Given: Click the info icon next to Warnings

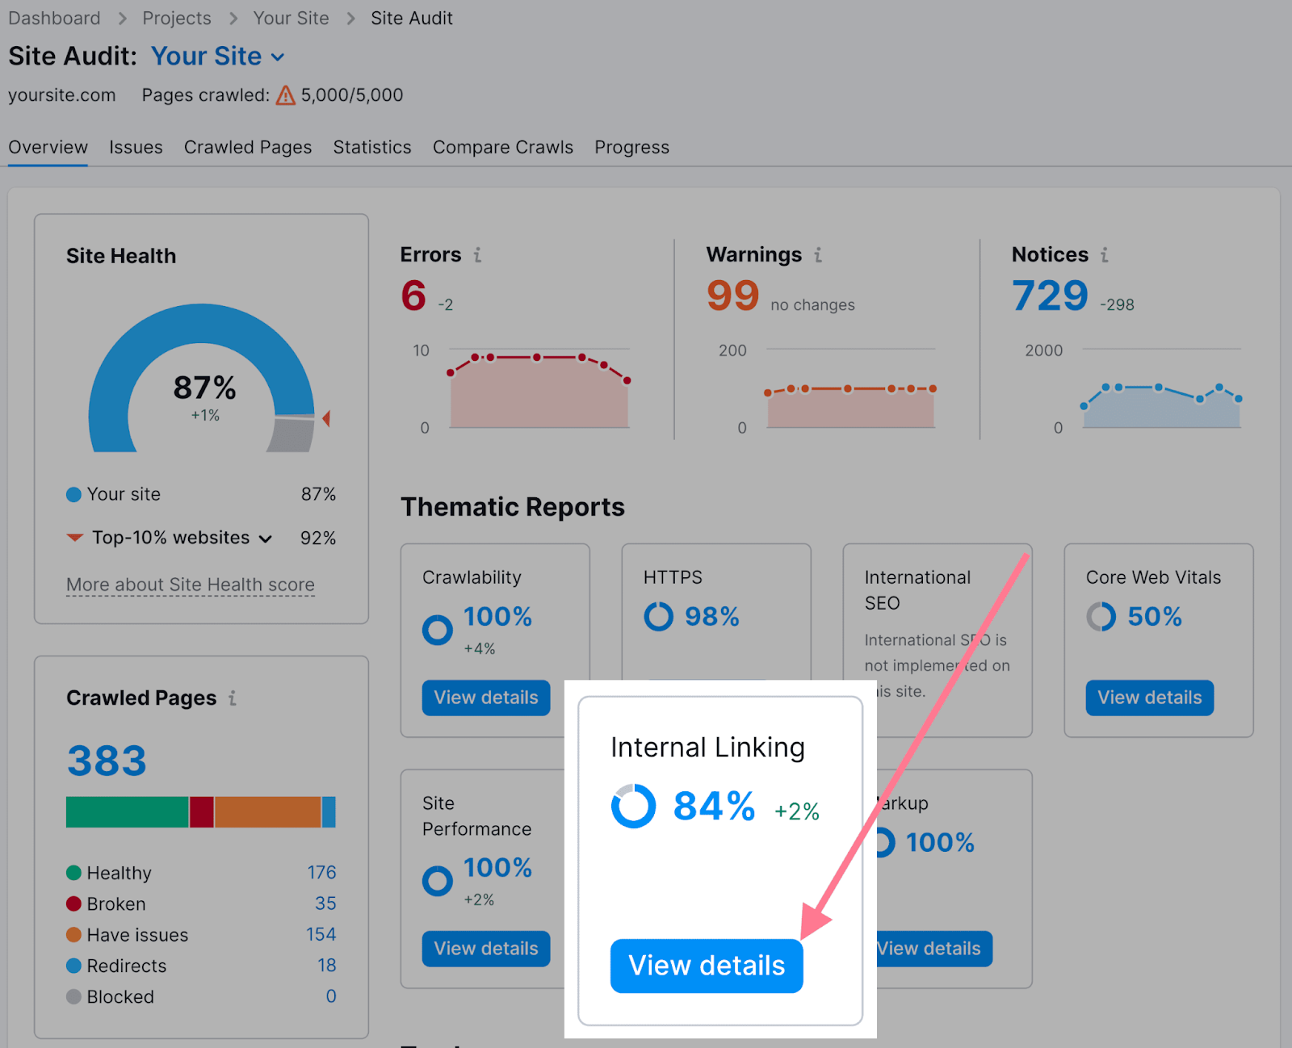Looking at the screenshot, I should [x=818, y=254].
